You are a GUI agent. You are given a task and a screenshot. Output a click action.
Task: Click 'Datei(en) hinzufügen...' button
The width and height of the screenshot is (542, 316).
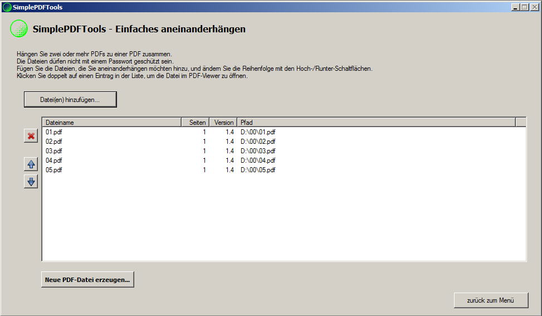point(70,100)
